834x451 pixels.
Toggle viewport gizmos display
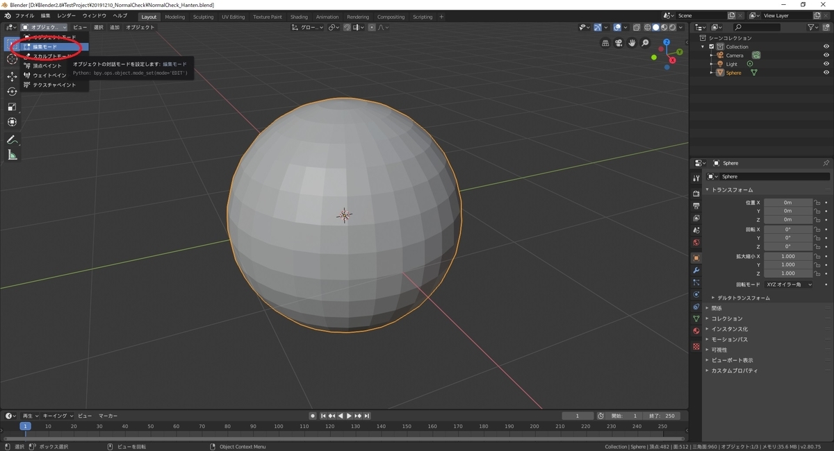[x=597, y=27]
